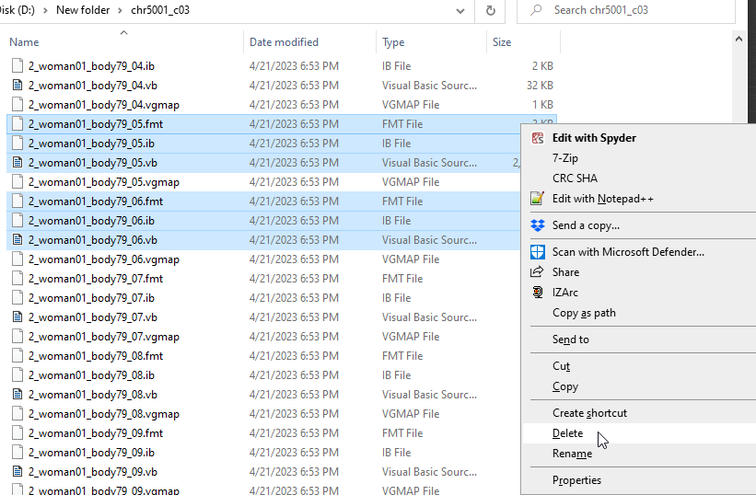Screen dimensions: 756x495
Task: Click file icon of 2_woman01_body79_05.vgmap
Action: coord(17,182)
